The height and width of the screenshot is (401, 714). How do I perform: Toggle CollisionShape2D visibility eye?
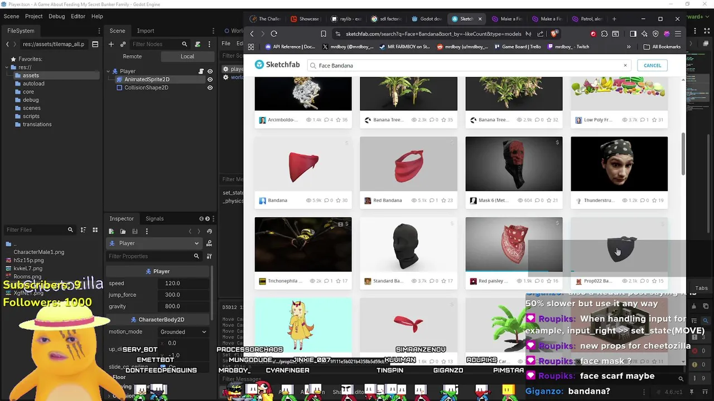pos(210,87)
